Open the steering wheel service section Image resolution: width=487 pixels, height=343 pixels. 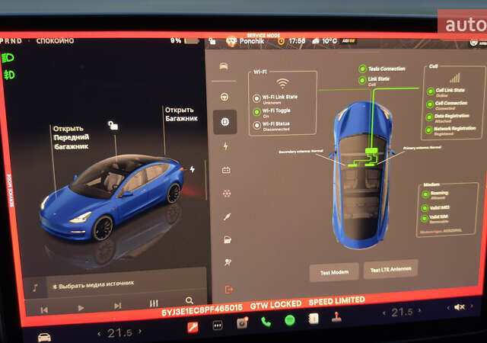[x=224, y=98]
